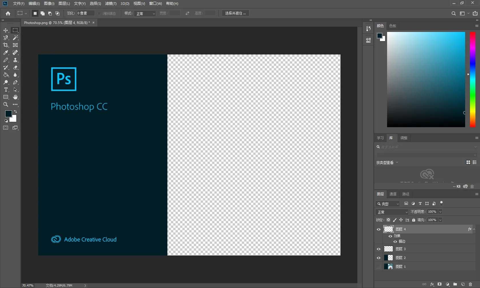Select the Pen tool

point(15,82)
